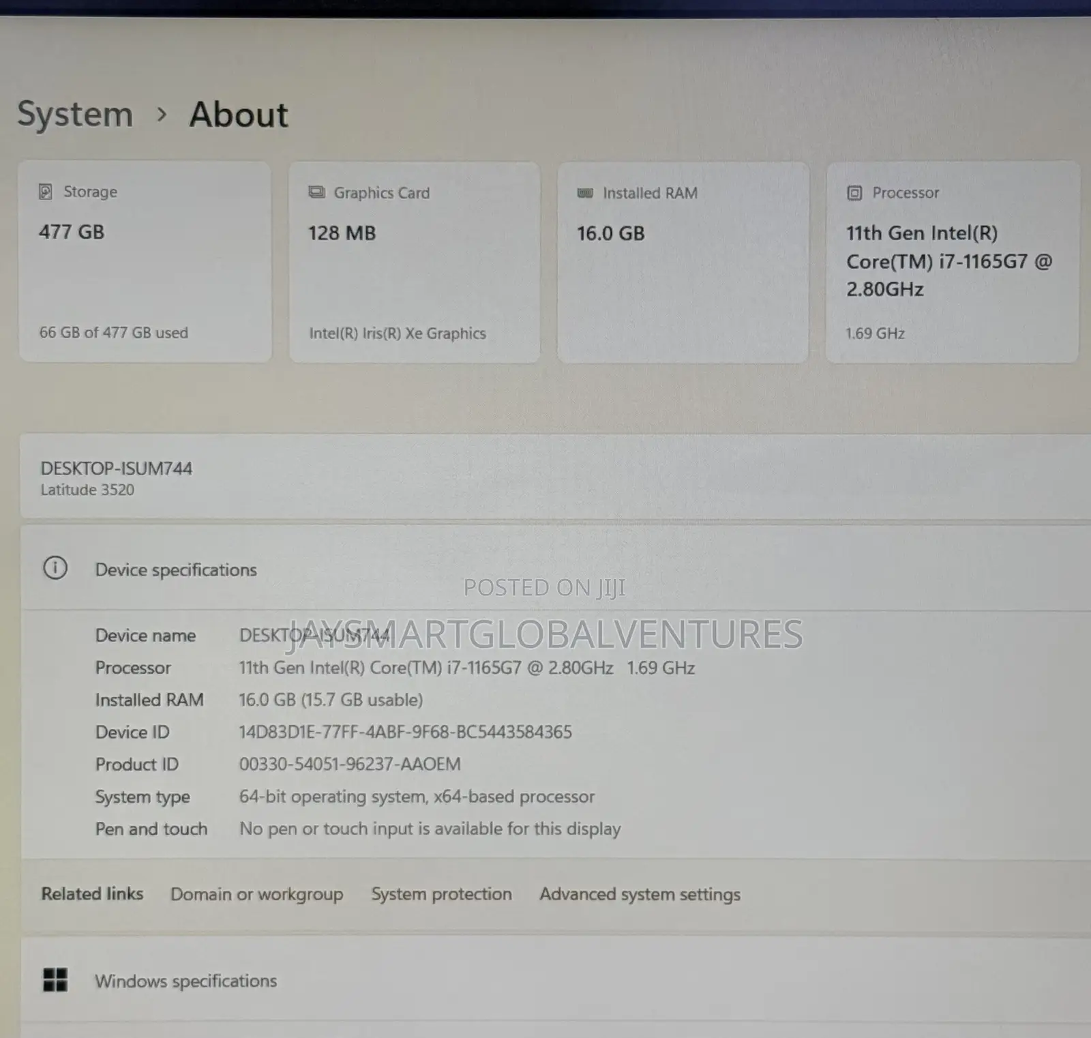Open System protection link

441,894
